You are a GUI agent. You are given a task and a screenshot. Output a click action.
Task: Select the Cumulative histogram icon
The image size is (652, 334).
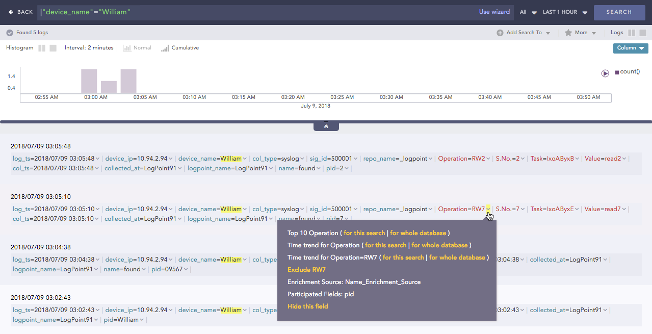pyautogui.click(x=165, y=47)
